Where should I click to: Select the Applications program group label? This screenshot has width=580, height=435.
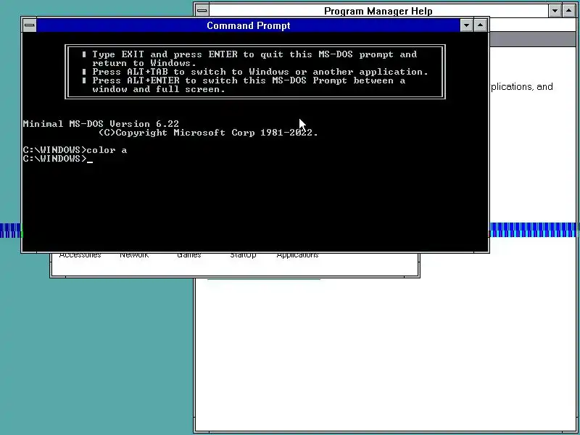click(297, 255)
